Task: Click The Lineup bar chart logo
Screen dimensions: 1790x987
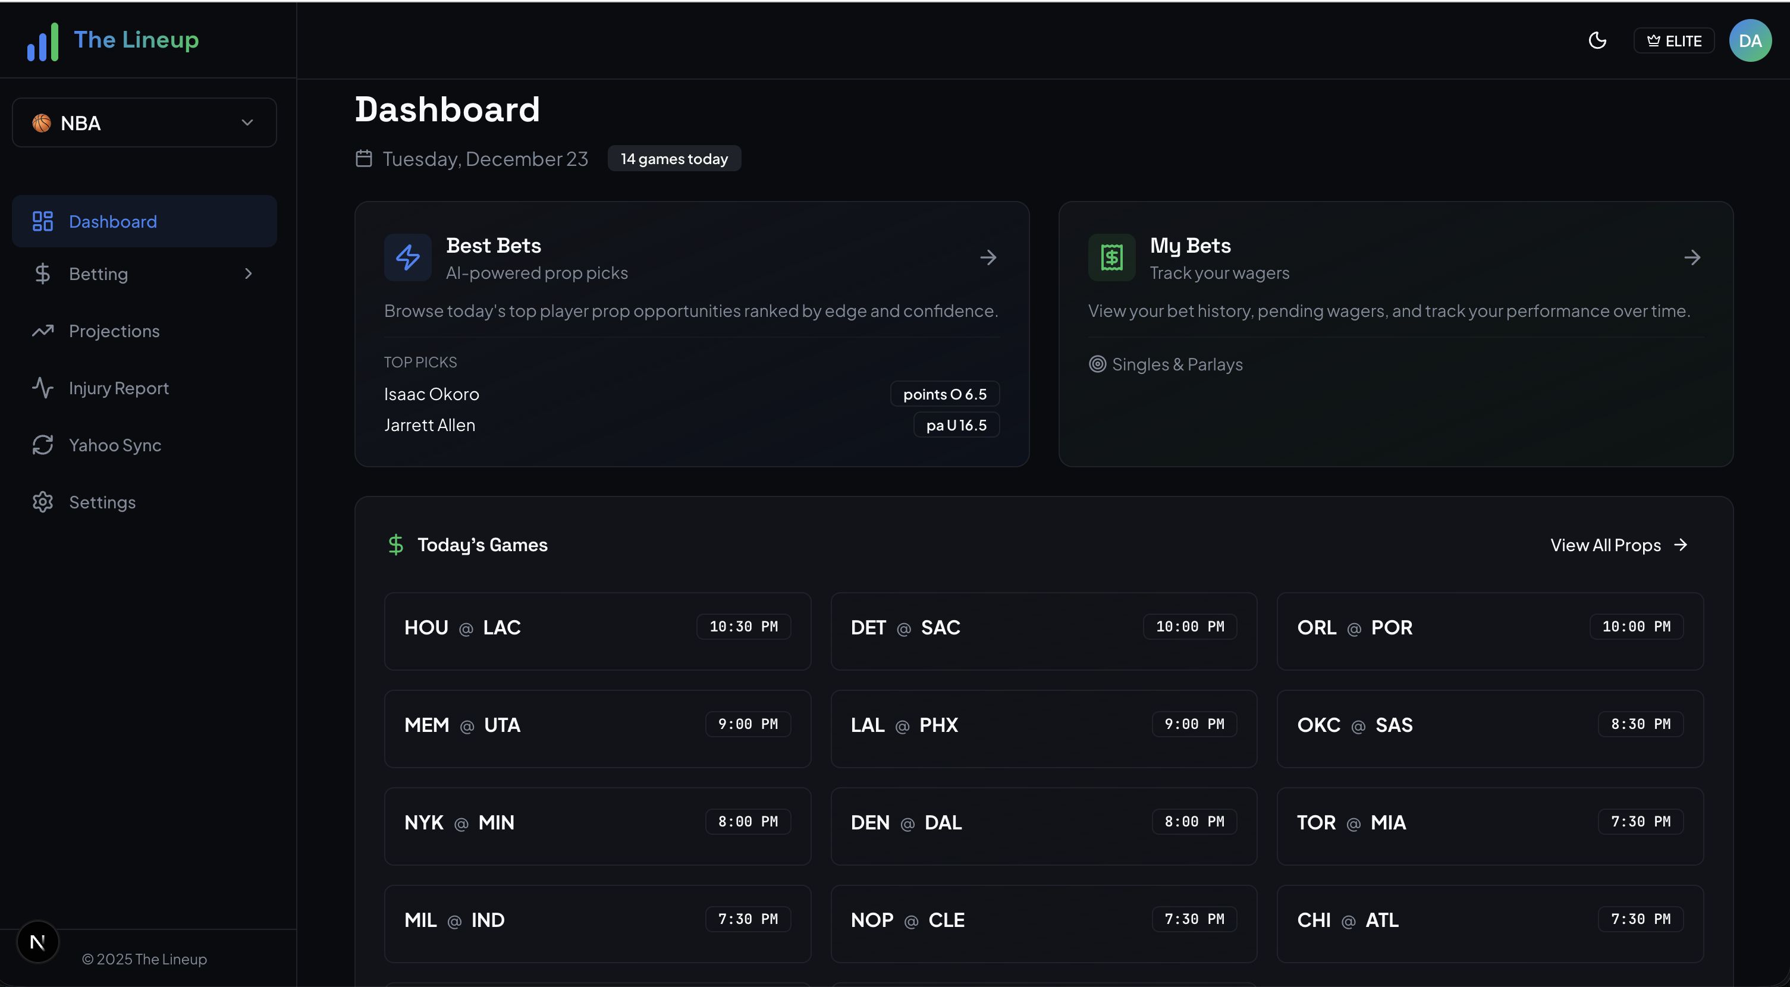Action: pos(42,40)
